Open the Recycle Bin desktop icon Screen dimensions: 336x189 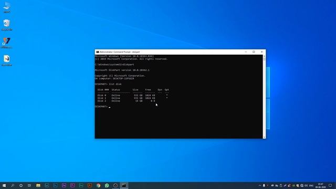point(7,25)
